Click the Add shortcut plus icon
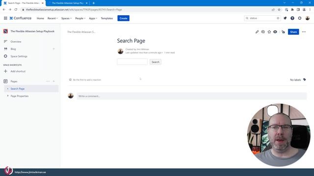Screen dimensions: 314x176 click(5, 71)
